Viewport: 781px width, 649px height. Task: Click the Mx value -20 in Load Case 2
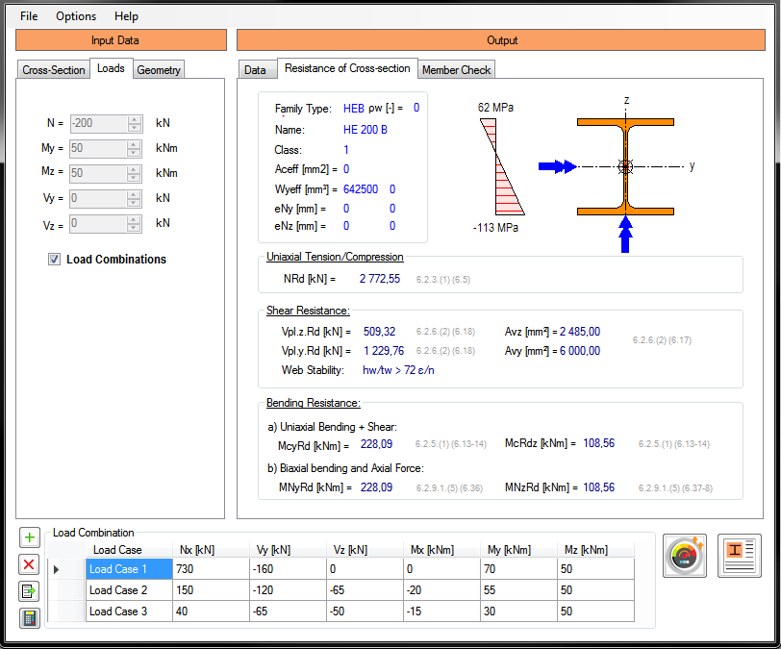click(x=441, y=590)
